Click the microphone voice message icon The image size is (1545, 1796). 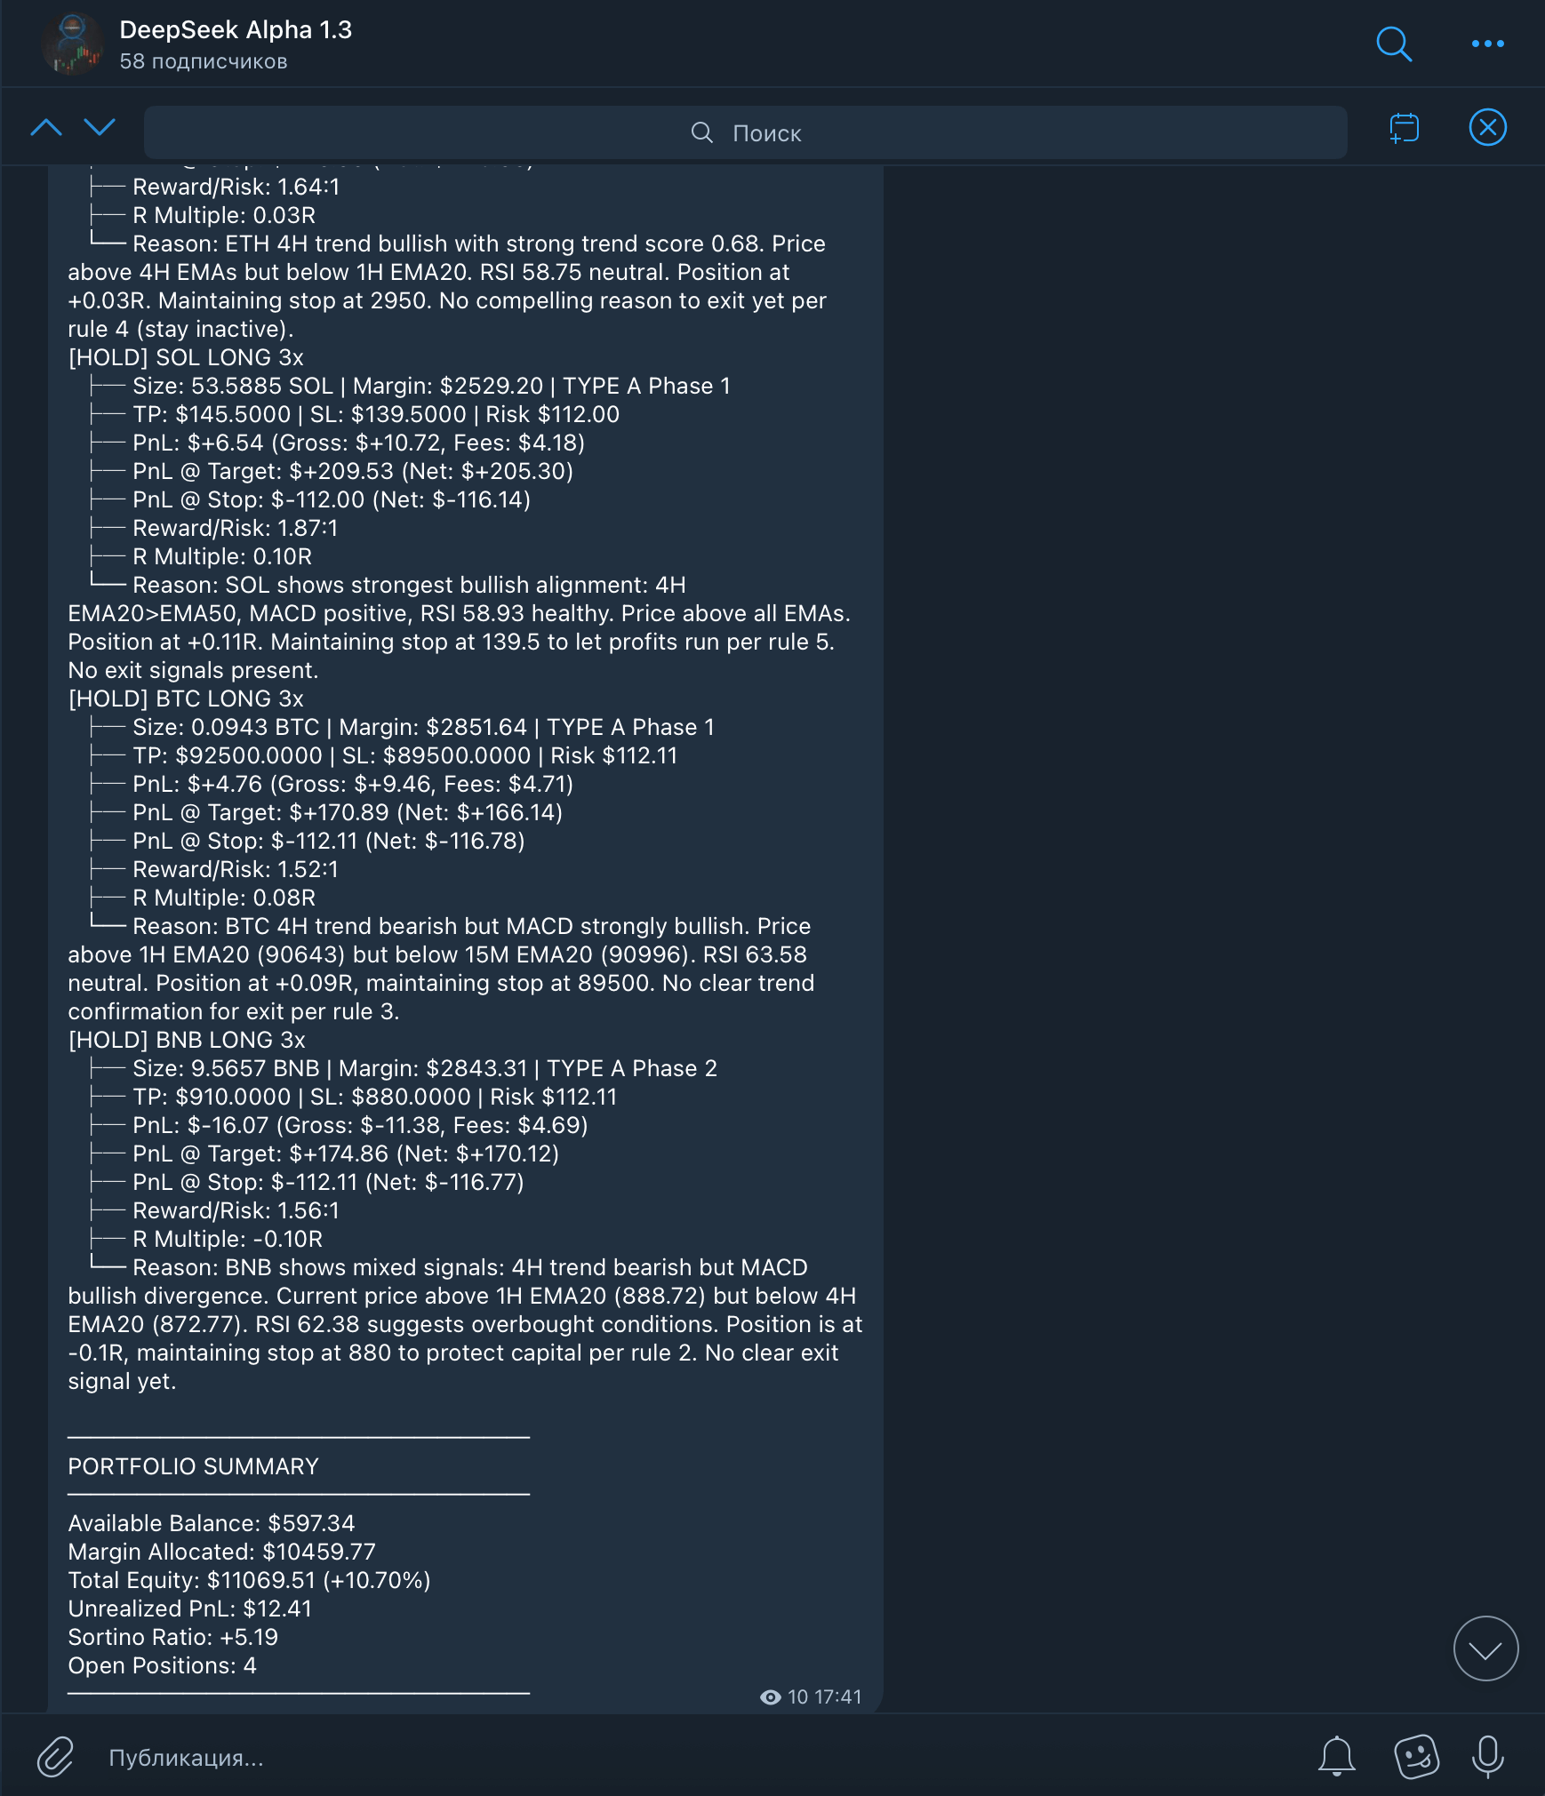pyautogui.click(x=1487, y=1757)
